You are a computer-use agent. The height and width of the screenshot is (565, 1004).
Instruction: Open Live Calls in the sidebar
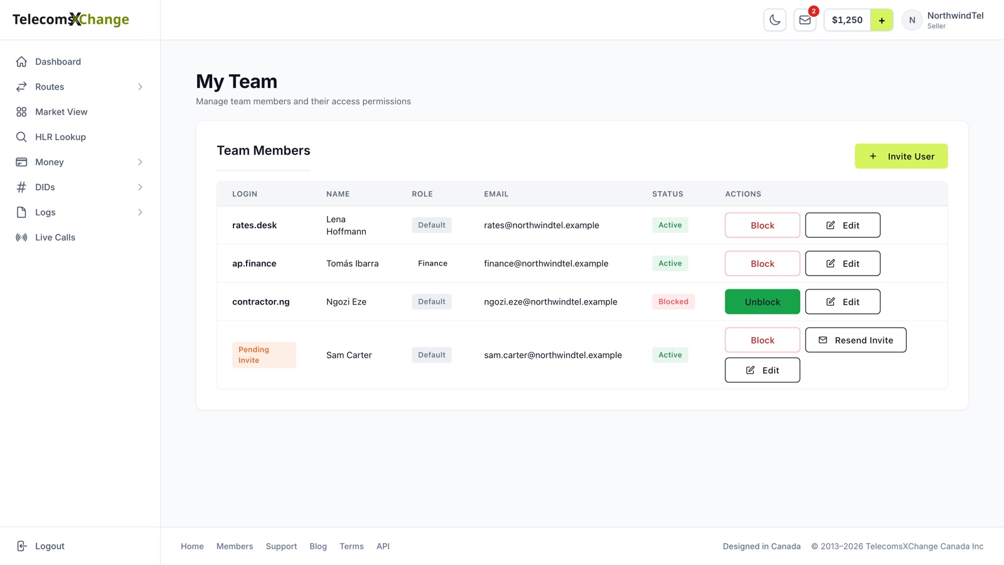coord(80,237)
